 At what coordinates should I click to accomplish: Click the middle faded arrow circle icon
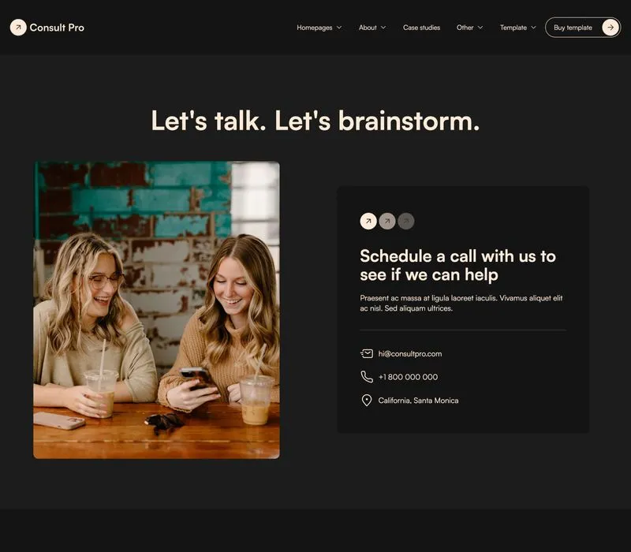coord(387,221)
